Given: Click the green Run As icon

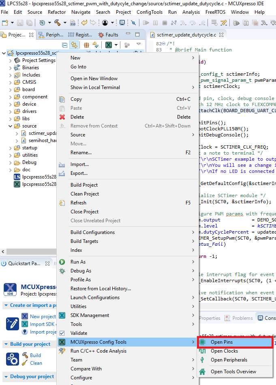Looking at the screenshot, I should tap(62, 262).
